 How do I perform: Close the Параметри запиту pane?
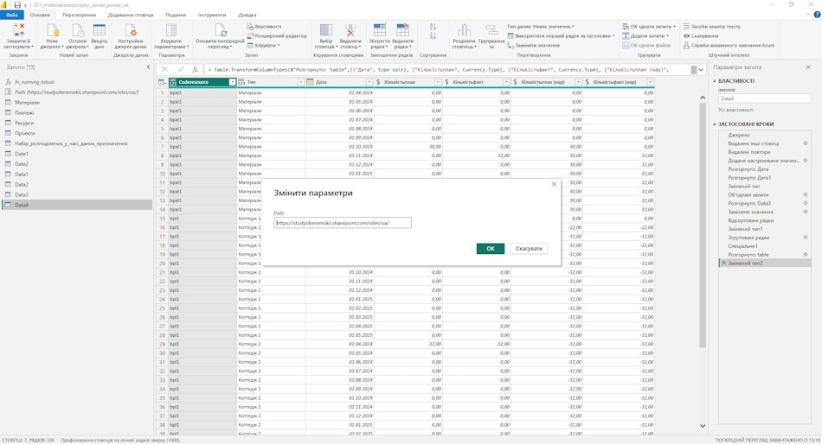tap(808, 67)
